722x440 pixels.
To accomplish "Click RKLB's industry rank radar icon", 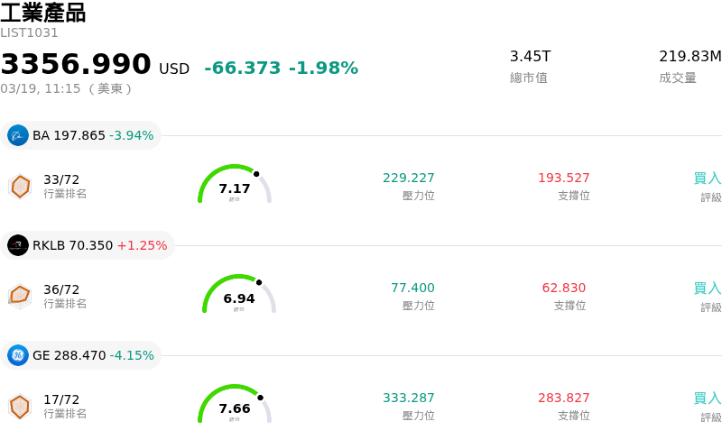I will (20, 296).
